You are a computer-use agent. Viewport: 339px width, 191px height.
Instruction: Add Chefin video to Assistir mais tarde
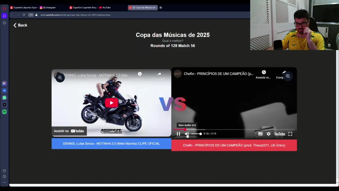point(264,74)
